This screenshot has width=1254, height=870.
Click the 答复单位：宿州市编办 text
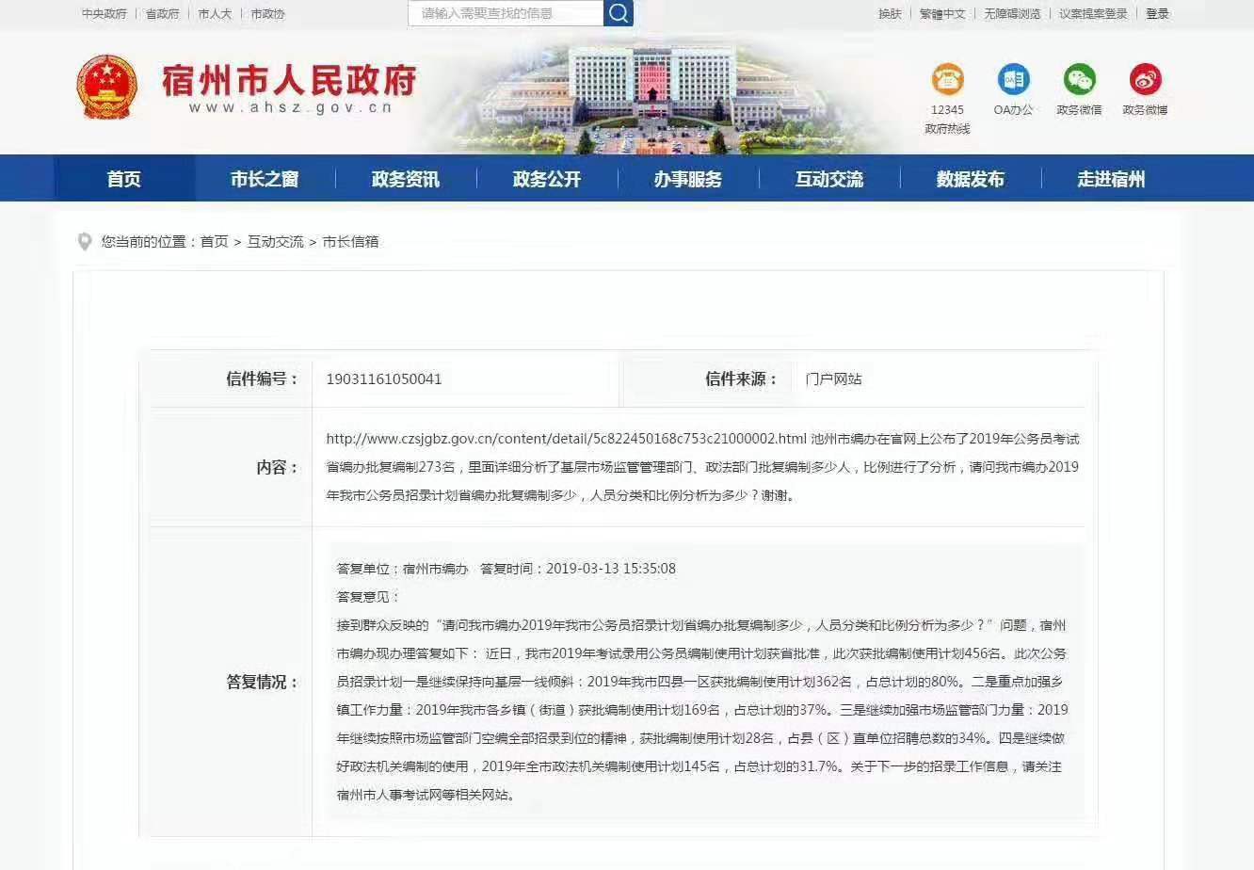[402, 569]
